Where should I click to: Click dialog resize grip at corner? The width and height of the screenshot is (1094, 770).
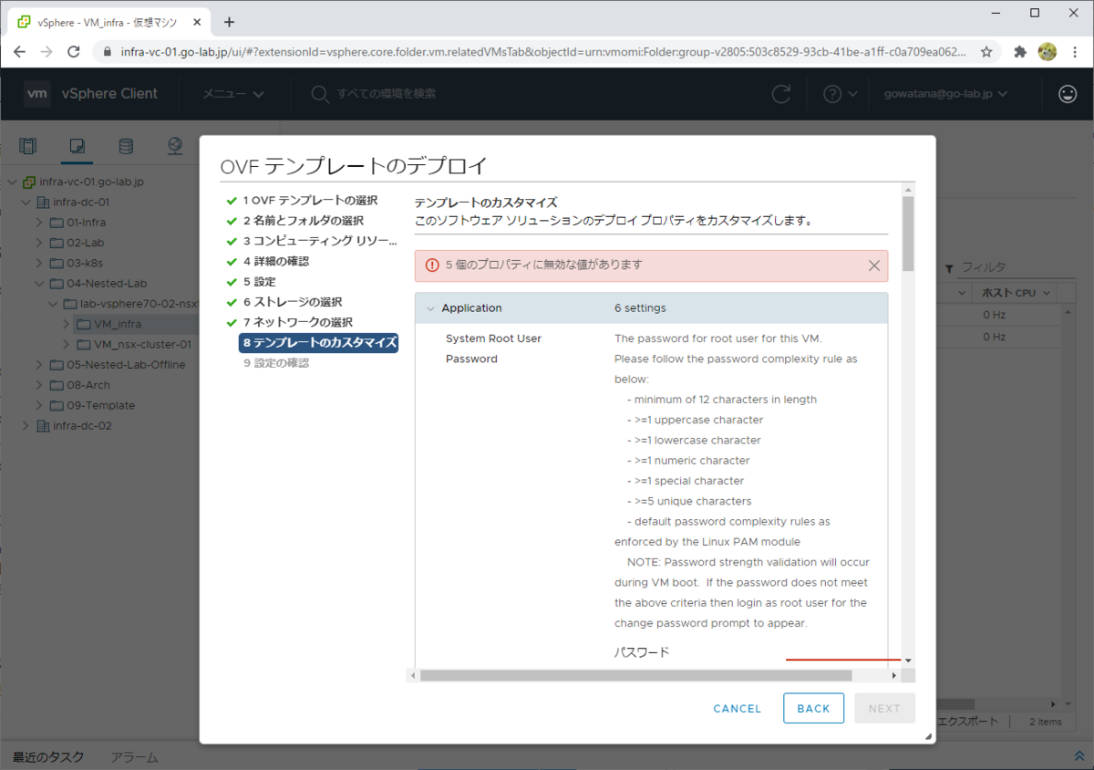[928, 735]
